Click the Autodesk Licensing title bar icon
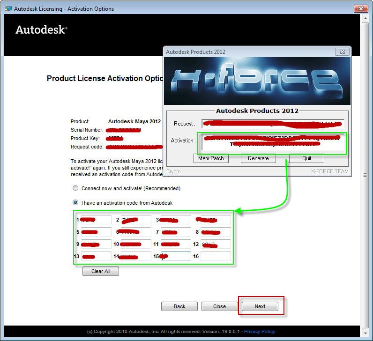 [x=8, y=8]
